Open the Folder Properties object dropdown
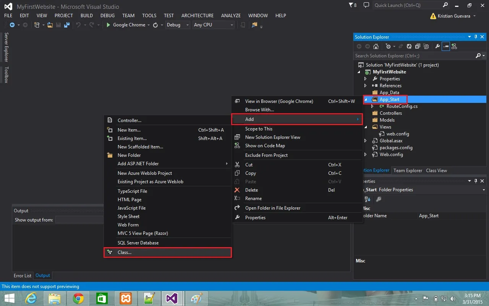 click(484, 190)
